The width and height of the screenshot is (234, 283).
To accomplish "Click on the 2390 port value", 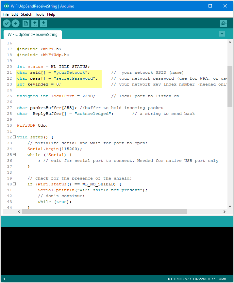I will click(x=88, y=96).
